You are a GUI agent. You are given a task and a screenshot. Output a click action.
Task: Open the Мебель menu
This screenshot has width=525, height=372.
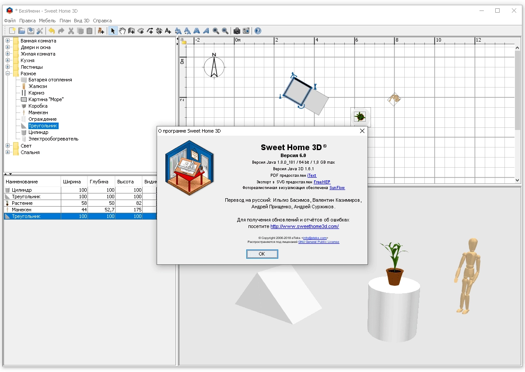(x=47, y=21)
